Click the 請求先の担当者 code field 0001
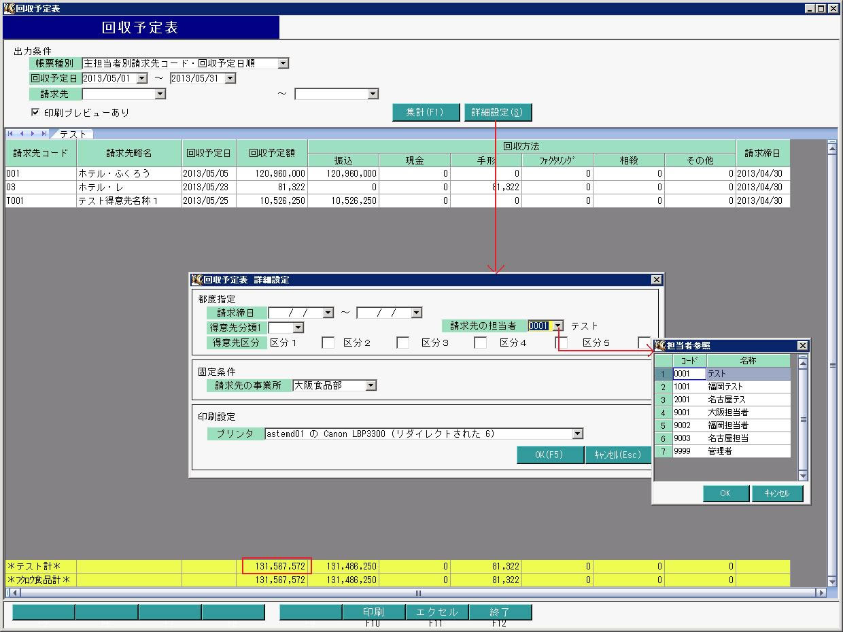The height and width of the screenshot is (632, 843). [x=539, y=326]
